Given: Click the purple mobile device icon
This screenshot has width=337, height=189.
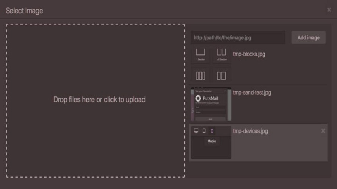Looking at the screenshot, I should (x=212, y=131).
